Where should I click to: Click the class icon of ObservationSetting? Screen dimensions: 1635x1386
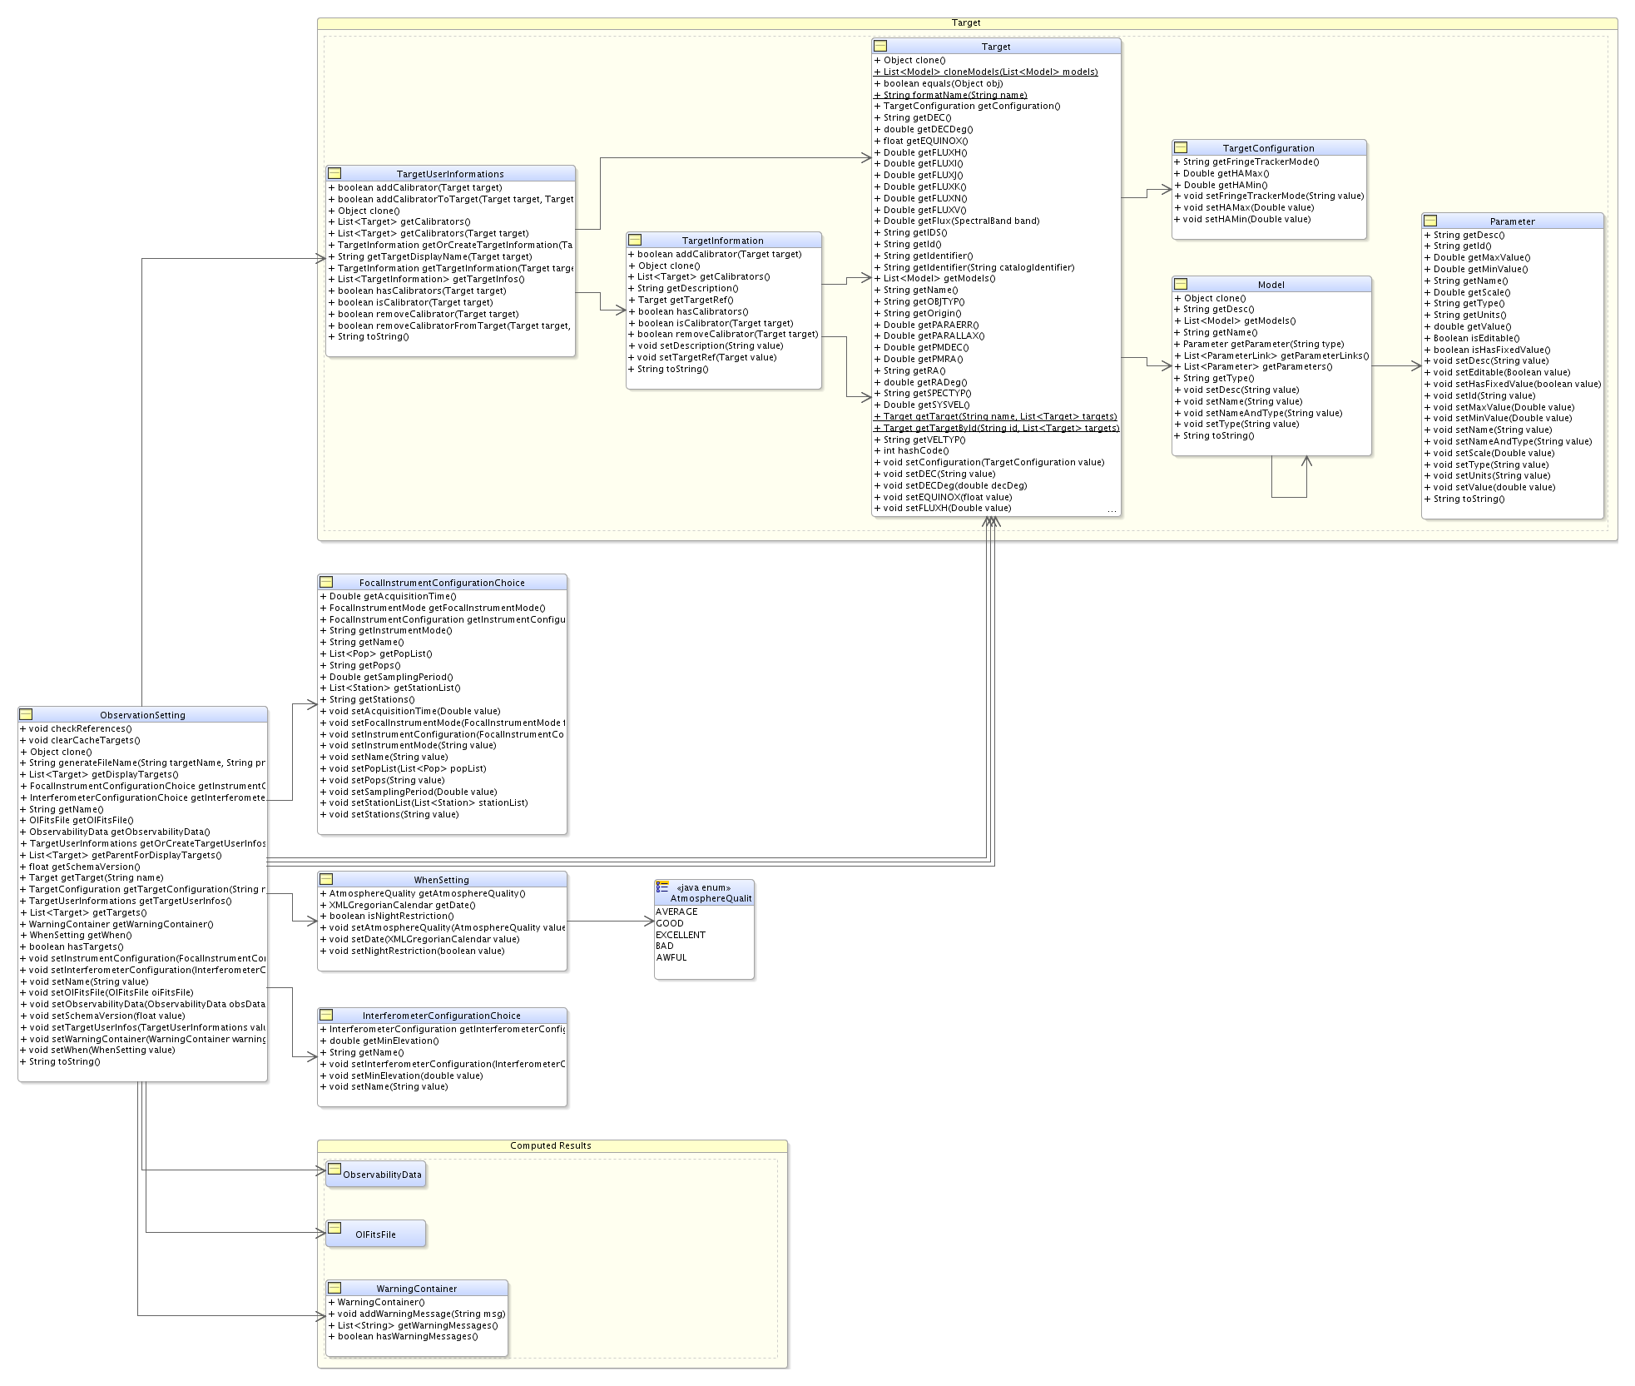coord(26,714)
